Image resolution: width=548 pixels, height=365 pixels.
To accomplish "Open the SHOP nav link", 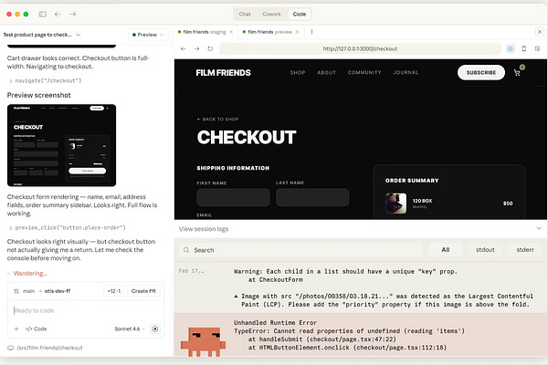I will coord(298,72).
